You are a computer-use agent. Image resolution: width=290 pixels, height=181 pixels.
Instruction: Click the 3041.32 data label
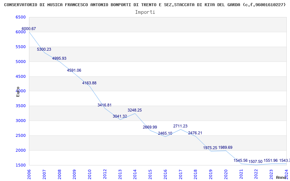(120, 117)
